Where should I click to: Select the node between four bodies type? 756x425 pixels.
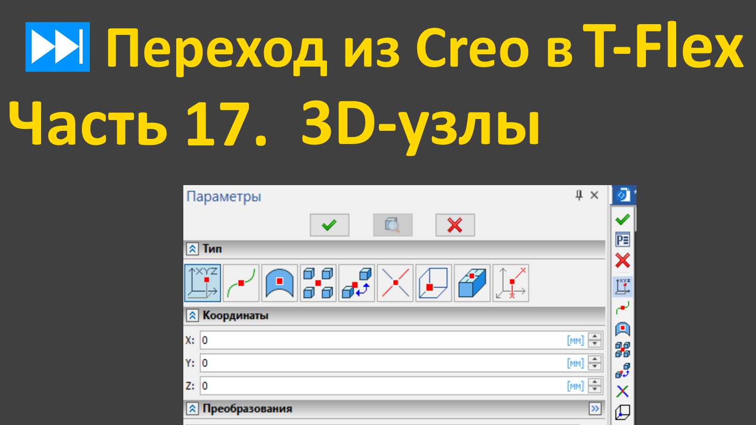click(x=318, y=283)
